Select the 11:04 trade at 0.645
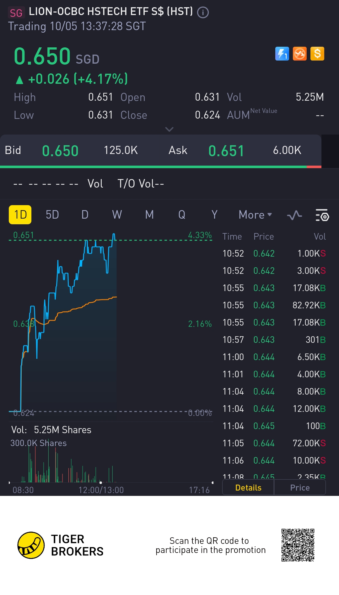 pos(274,426)
